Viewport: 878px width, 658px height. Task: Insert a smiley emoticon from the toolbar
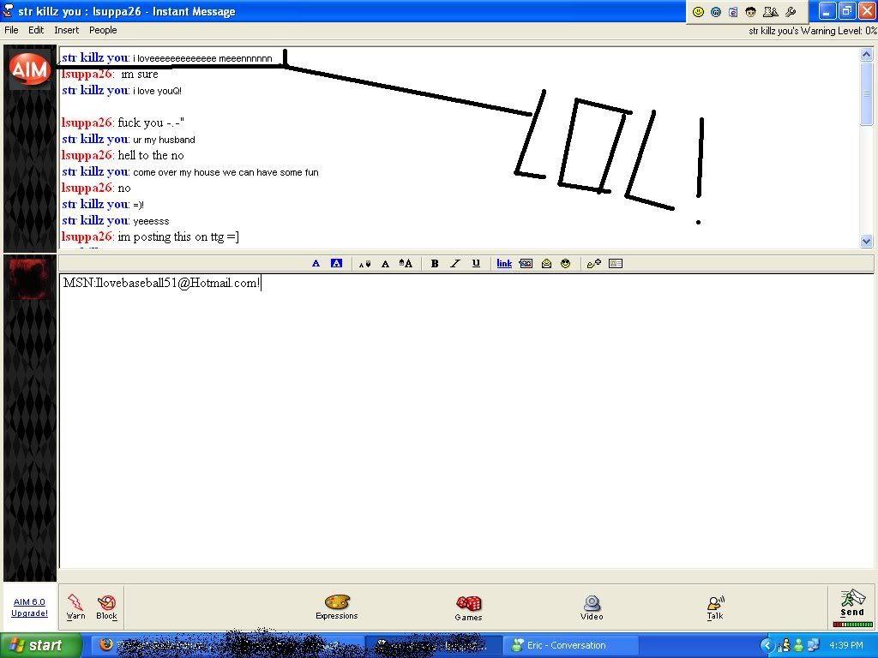point(566,264)
